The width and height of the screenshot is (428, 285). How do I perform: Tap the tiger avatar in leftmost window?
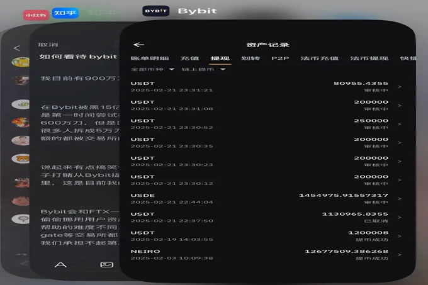tap(21, 159)
